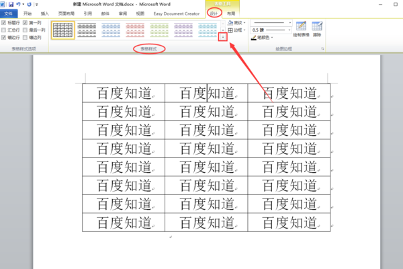The height and width of the screenshot is (269, 403).
Task: Open the 绘图边框 dialog launcher
Action: pyautogui.click(x=322, y=48)
